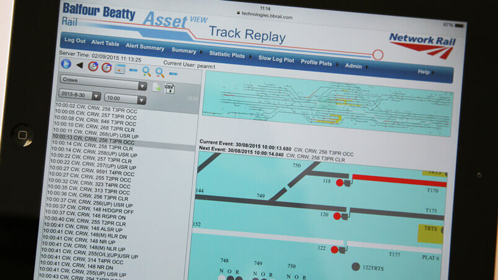The width and height of the screenshot is (498, 280).
Task: Open the Alert Table page
Action: 105,43
